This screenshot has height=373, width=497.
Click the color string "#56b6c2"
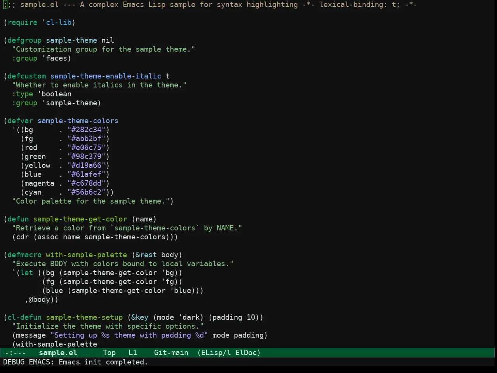click(x=86, y=192)
